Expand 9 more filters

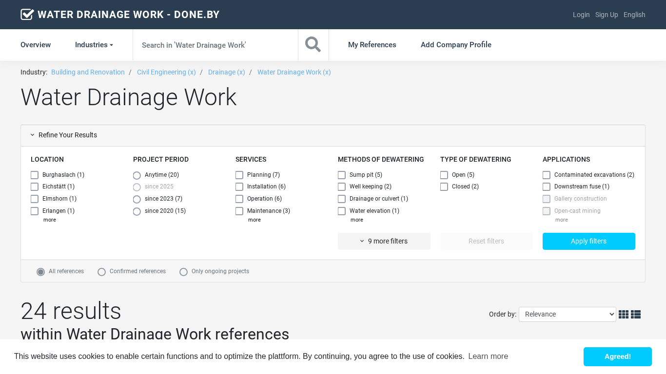coord(384,242)
